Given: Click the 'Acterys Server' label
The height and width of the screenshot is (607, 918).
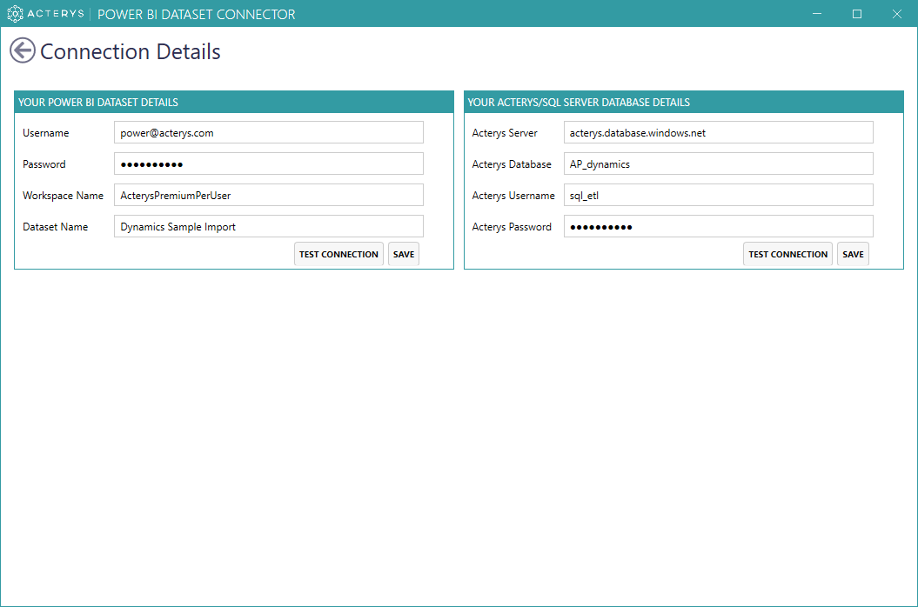Looking at the screenshot, I should tap(505, 133).
